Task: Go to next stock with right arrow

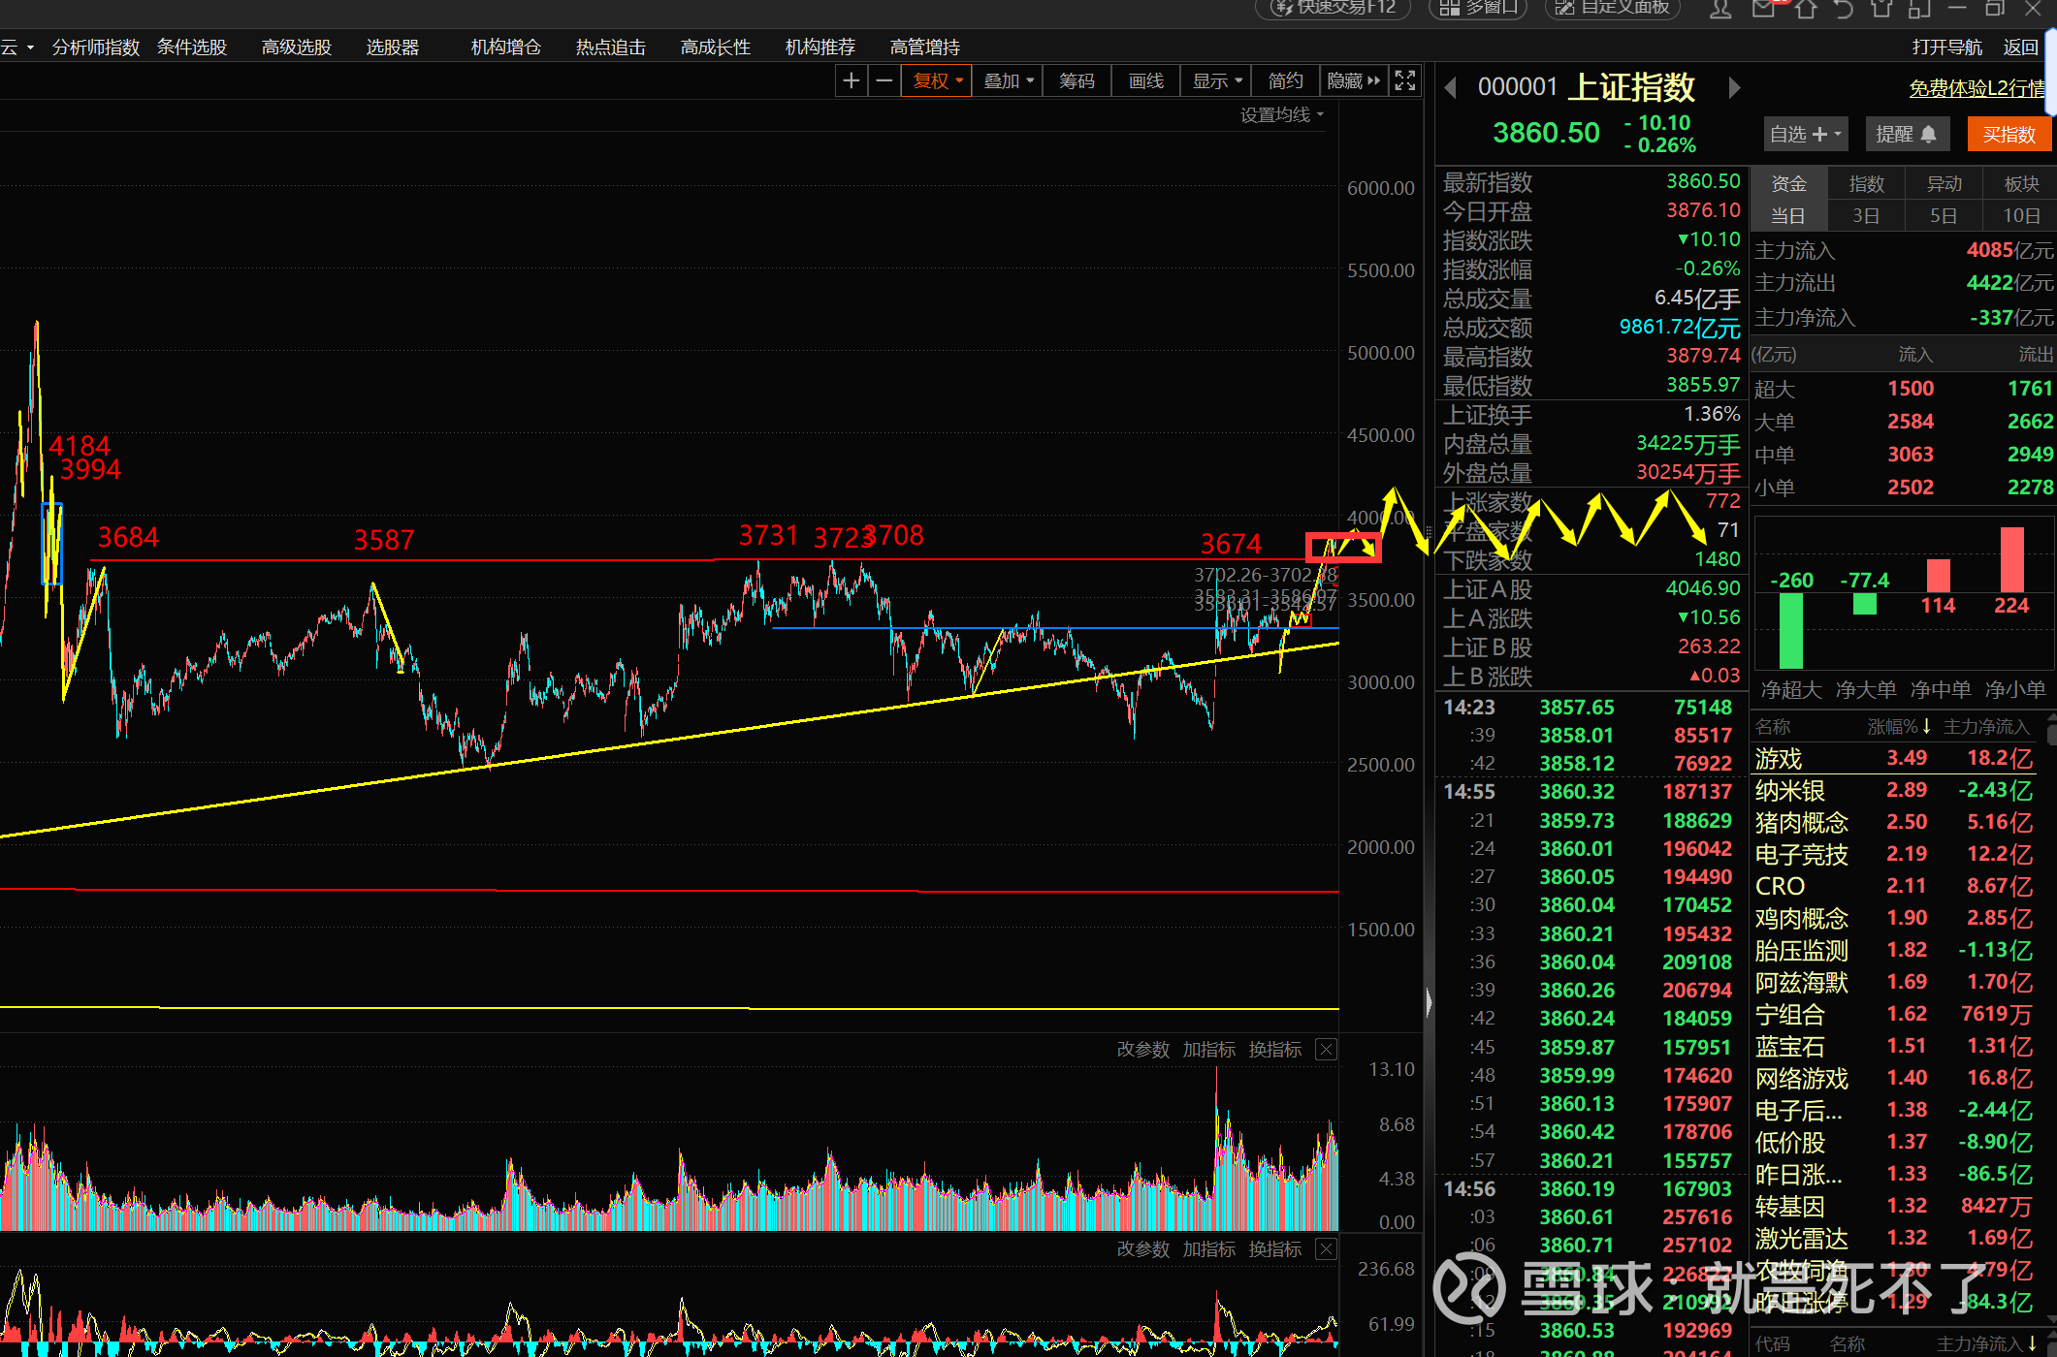Action: pos(1734,88)
